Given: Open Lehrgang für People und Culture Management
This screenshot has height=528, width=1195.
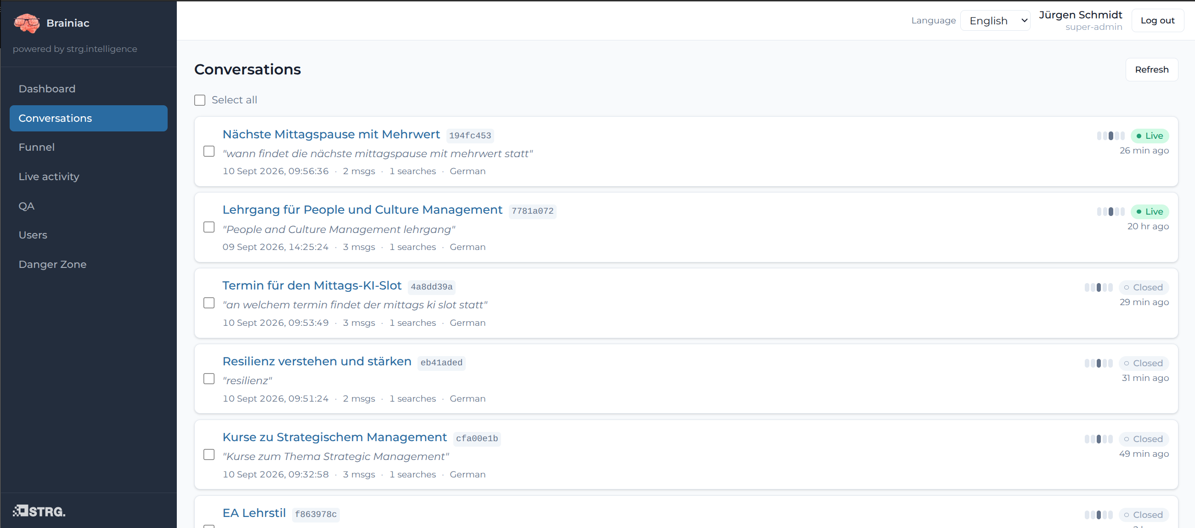Looking at the screenshot, I should [362, 210].
